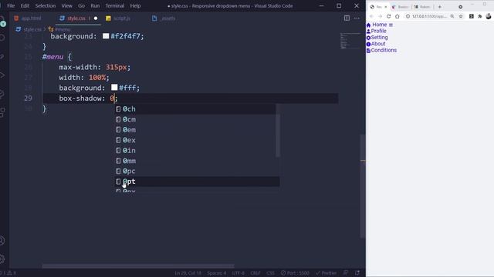
Task: Choose the 0pt suggestion
Action: pos(198,182)
